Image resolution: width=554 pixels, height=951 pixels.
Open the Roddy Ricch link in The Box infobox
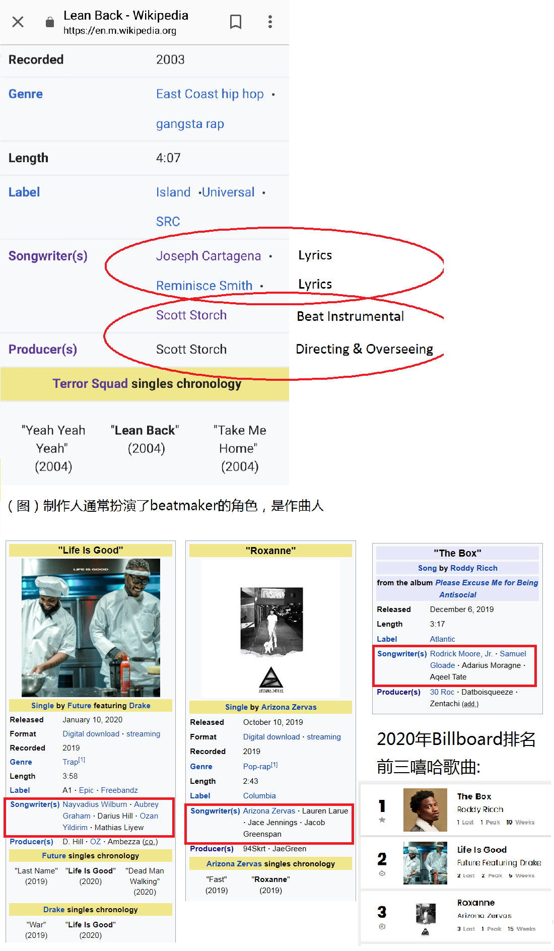coord(473,568)
